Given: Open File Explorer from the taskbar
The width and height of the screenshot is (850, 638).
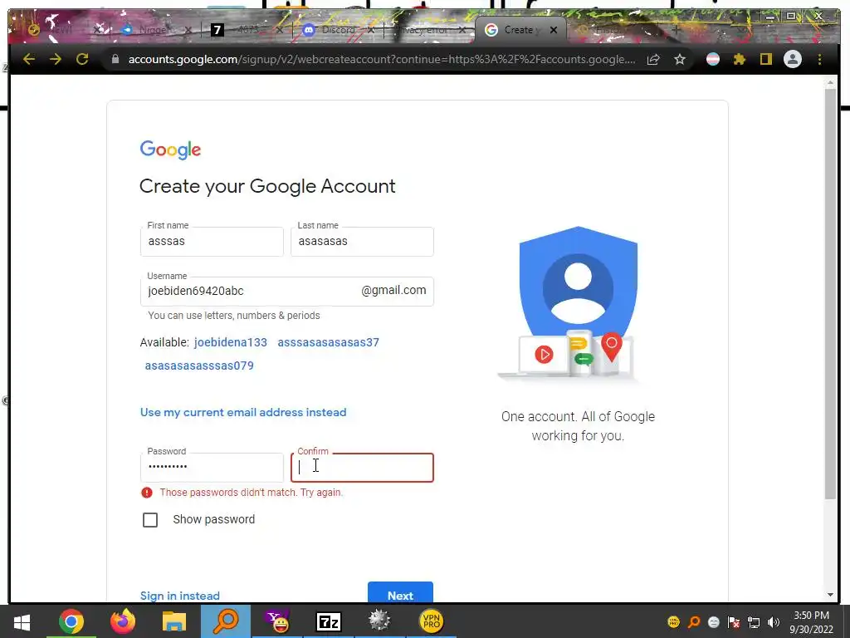Looking at the screenshot, I should click(174, 621).
